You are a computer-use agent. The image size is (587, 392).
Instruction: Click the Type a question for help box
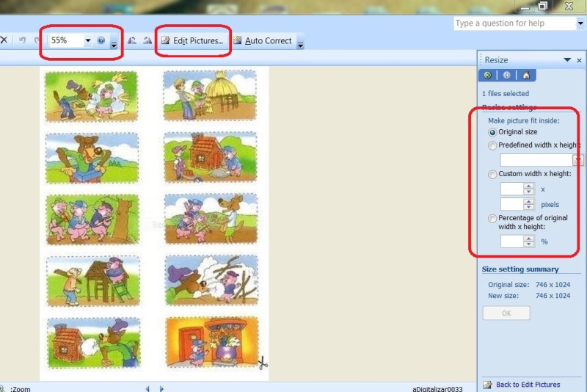(x=515, y=23)
